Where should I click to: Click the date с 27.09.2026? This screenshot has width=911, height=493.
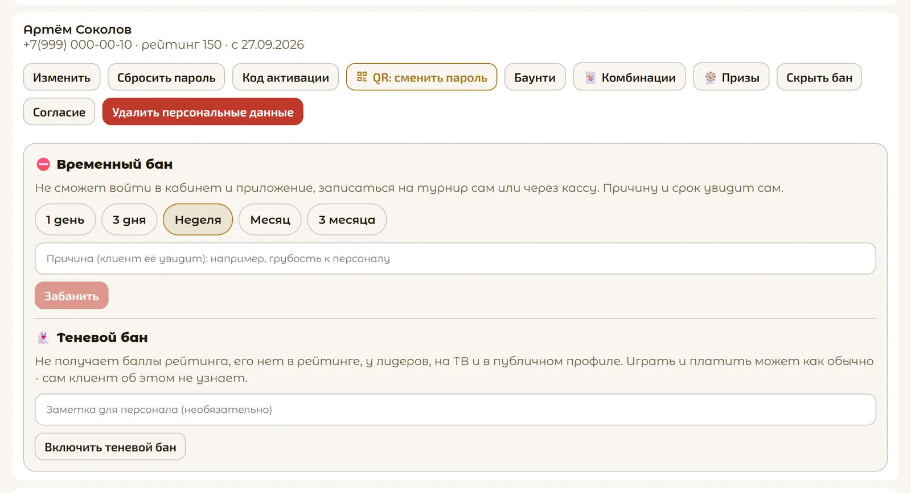pos(268,44)
